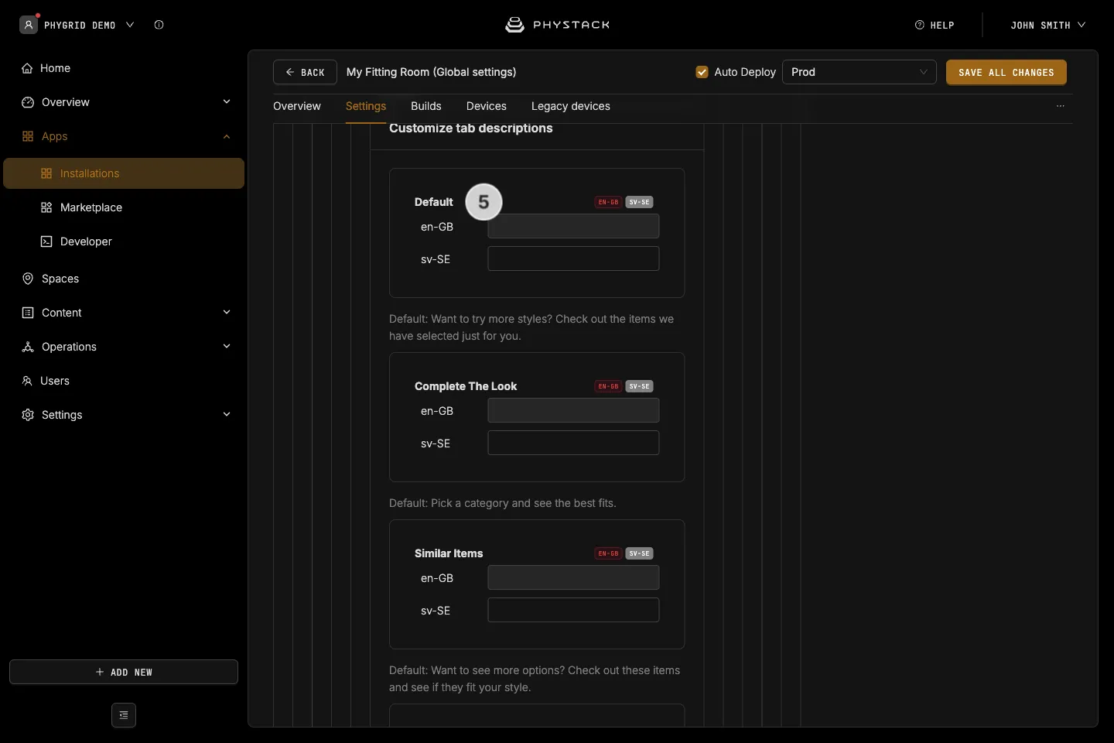Click the info icon beside Phygrid Demo

(x=159, y=25)
